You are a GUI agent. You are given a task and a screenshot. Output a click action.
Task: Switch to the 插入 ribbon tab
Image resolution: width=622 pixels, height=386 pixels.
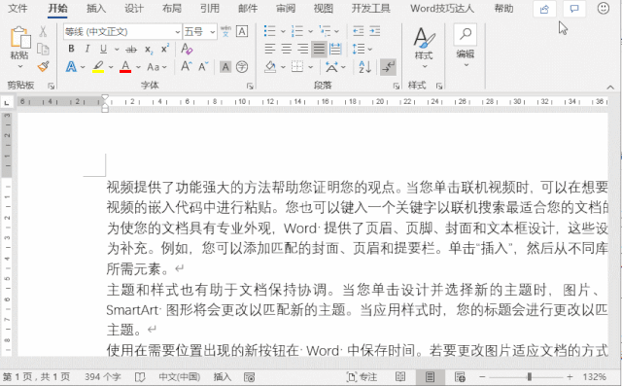coord(96,9)
